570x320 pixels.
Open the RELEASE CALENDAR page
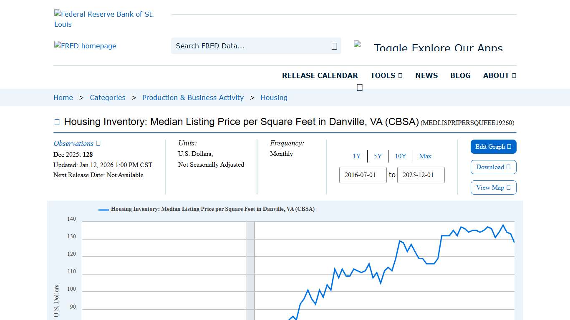coord(320,75)
